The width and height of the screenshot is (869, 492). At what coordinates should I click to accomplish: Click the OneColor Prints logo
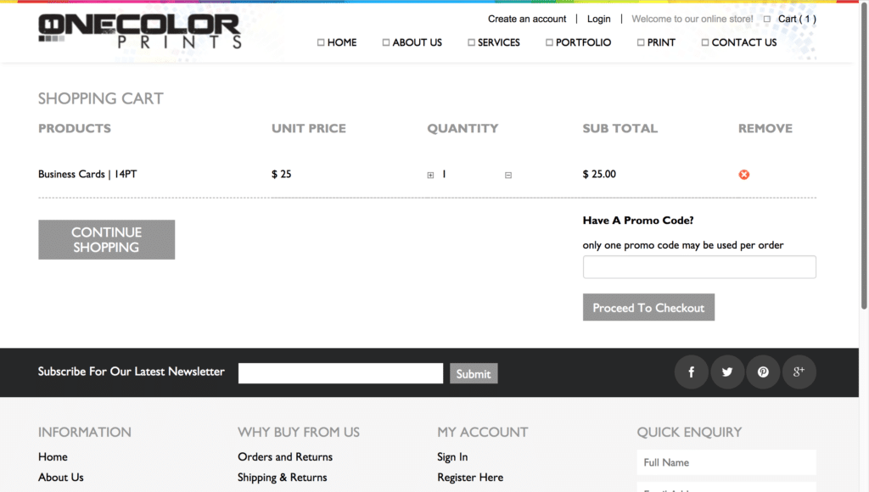pos(140,31)
